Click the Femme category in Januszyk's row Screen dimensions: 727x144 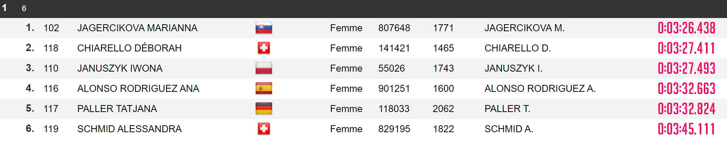(346, 68)
